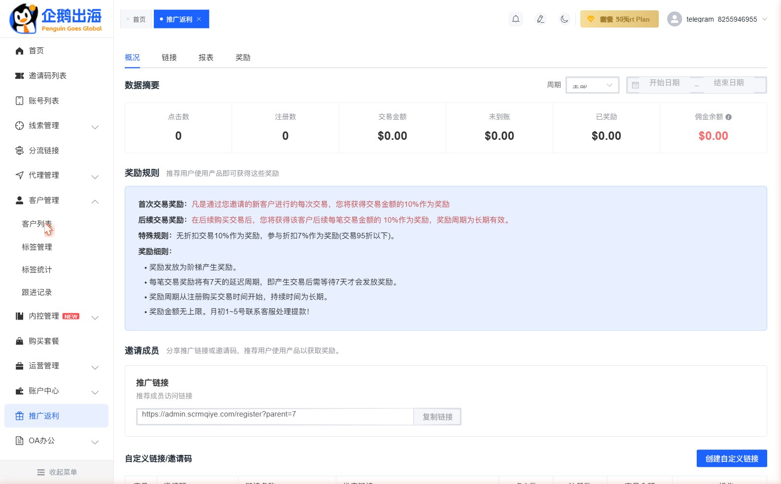The image size is (781, 484).
Task: Click the red 佣金余额 $0.00 value
Action: pyautogui.click(x=713, y=136)
